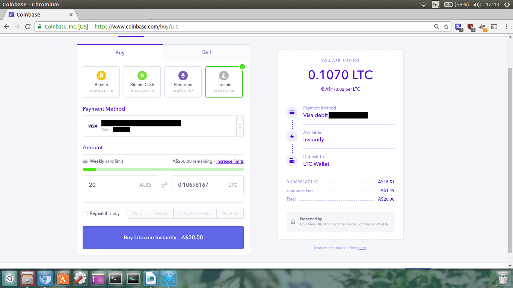The image size is (513, 288).
Task: Choose the Every two weeks repeat option
Action: [x=195, y=213]
